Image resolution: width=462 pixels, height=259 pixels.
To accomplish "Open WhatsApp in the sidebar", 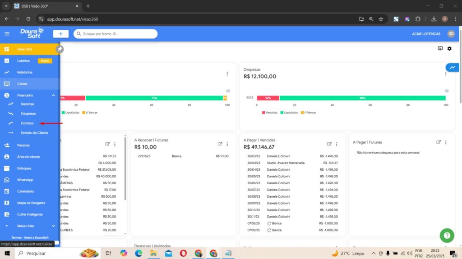I will 25,180.
